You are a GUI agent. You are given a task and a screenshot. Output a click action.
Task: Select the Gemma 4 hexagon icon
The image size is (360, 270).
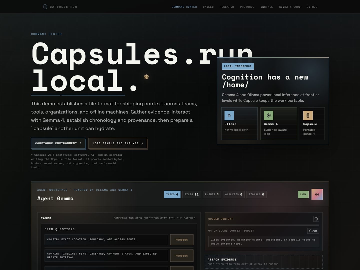coord(268,115)
